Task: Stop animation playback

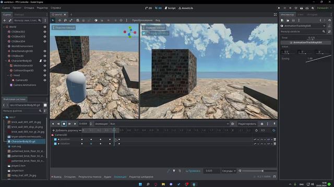Action: click(64, 124)
